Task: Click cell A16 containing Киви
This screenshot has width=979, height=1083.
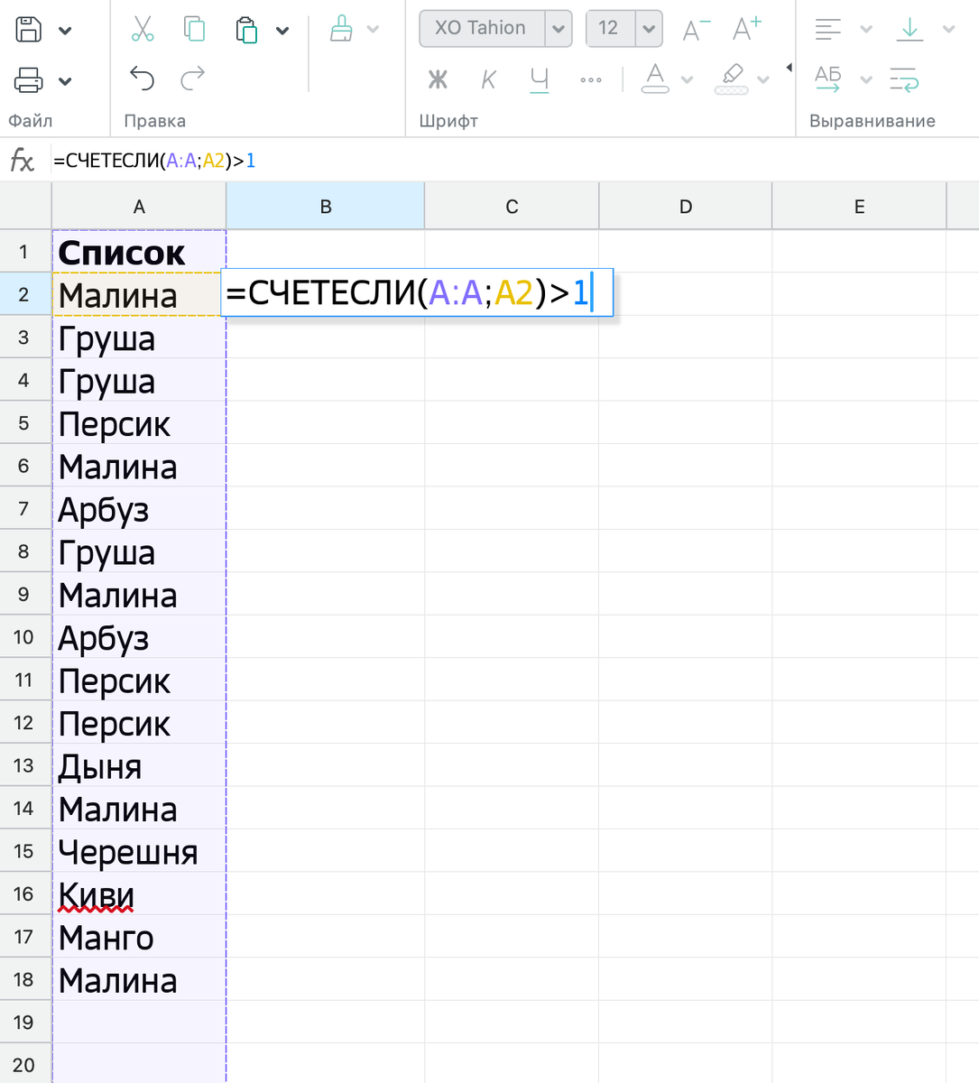Action: coord(139,894)
